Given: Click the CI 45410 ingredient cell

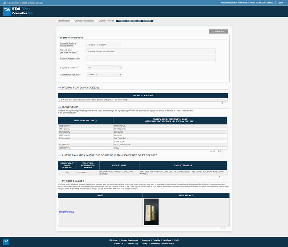Looking at the screenshot, I should tap(170, 135).
